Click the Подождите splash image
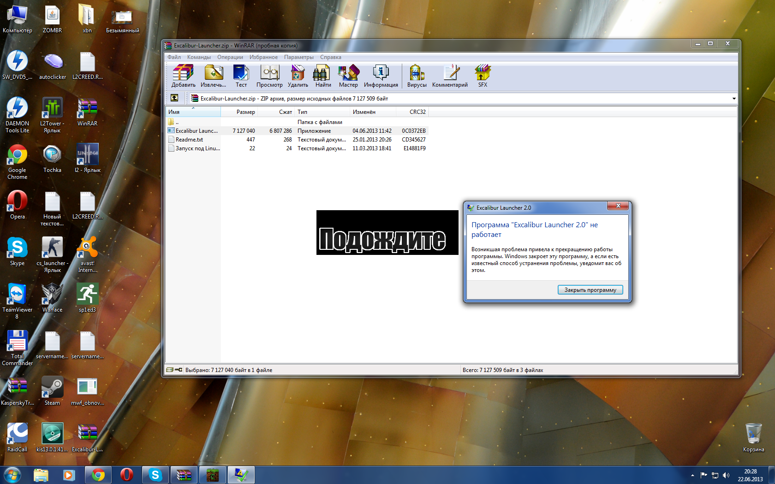Image resolution: width=775 pixels, height=484 pixels. pos(387,232)
